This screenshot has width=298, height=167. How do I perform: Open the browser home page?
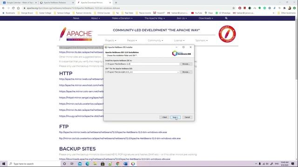(x=18, y=8)
